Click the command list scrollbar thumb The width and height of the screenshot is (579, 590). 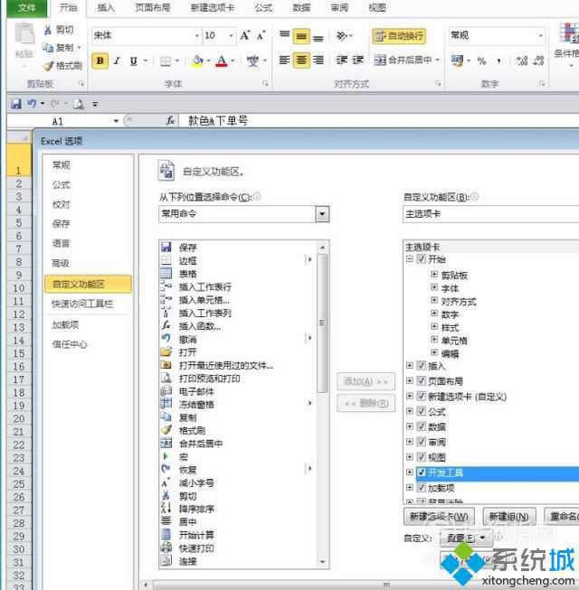tap(322, 323)
